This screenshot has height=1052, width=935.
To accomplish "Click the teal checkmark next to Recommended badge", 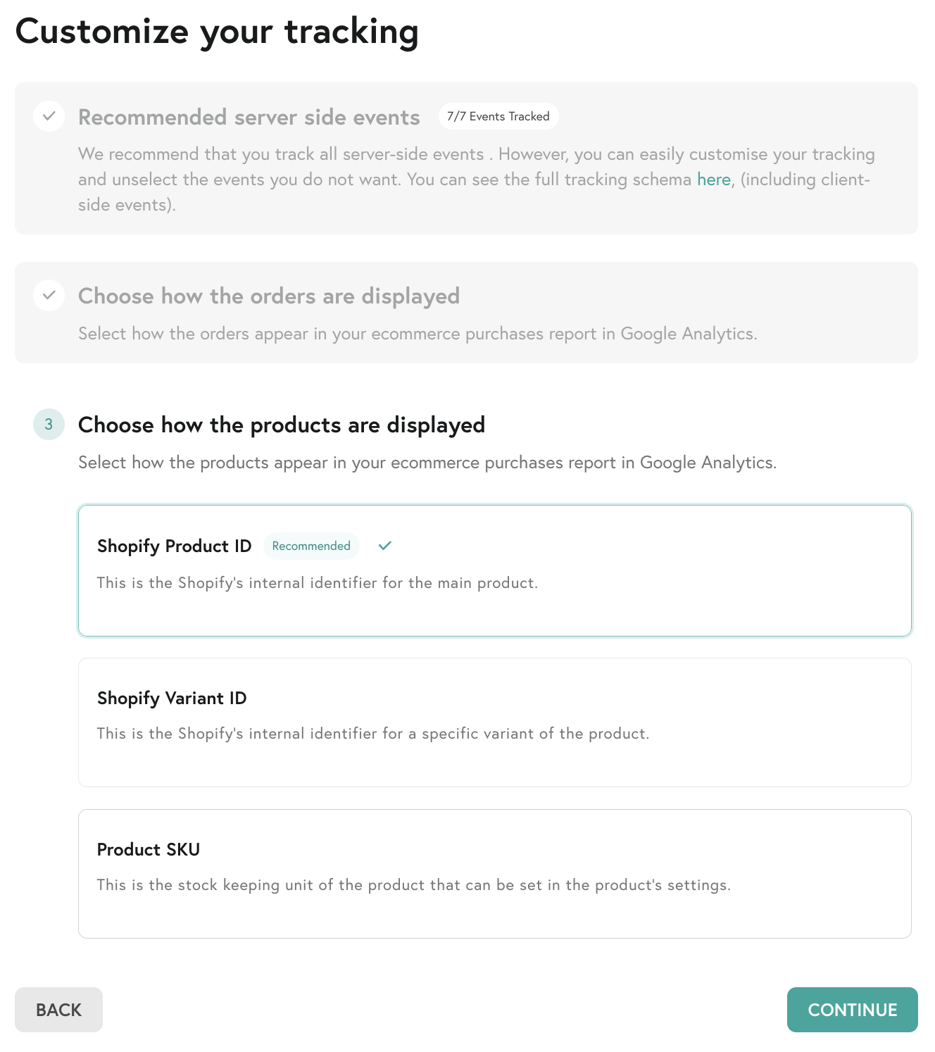I will [384, 546].
